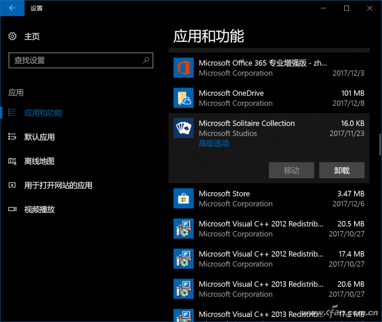Viewport: 382px width, 322px height.
Task: Click the 移动 move button
Action: (291, 170)
